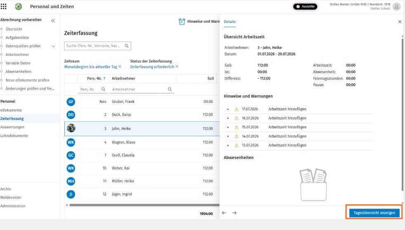
Task: Click the Soll column header
Action: pos(210,79)
